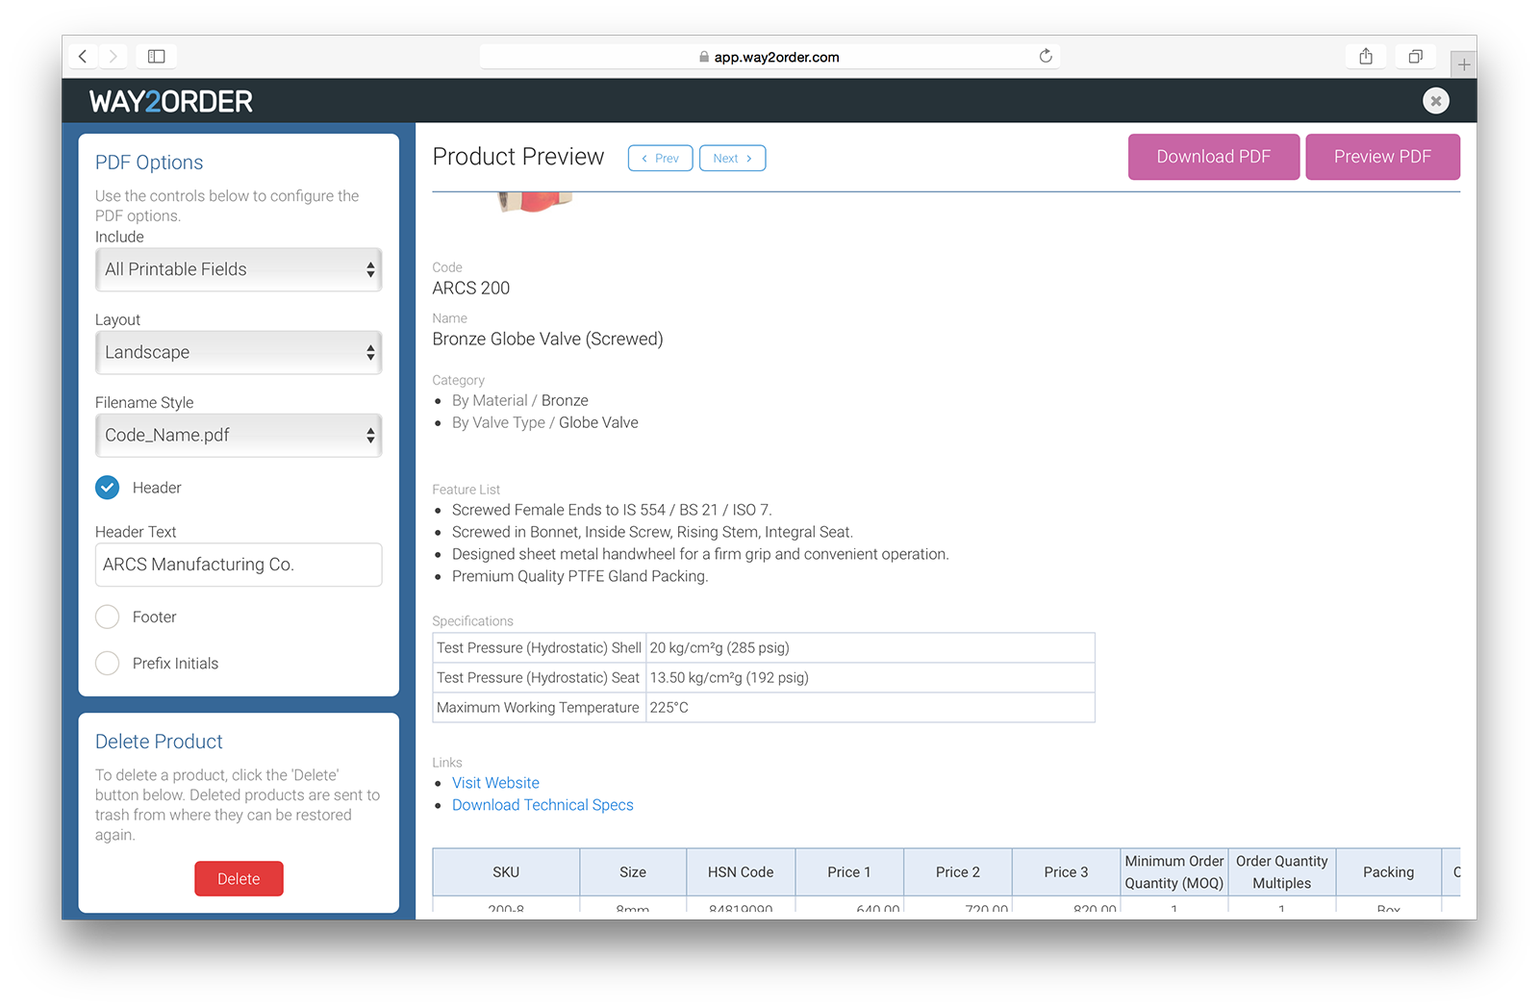Viewport: 1539px width, 1008px height.
Task: Click the 13.50 kg/cm²g (192 psig) value
Action: tap(729, 678)
